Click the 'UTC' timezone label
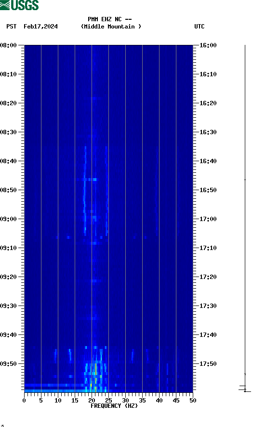The width and height of the screenshot is (266, 431). pos(199,27)
